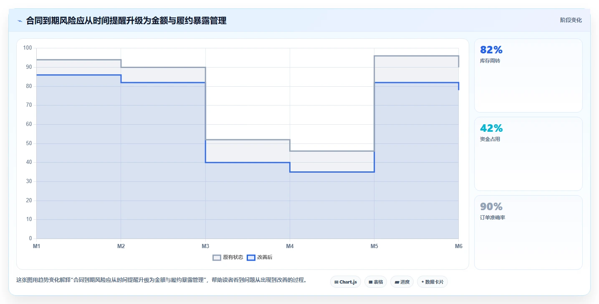Open the 82% 库存周转 card

(x=528, y=75)
